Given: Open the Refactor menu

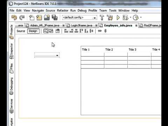Looking at the screenshot, I should click(x=63, y=10).
